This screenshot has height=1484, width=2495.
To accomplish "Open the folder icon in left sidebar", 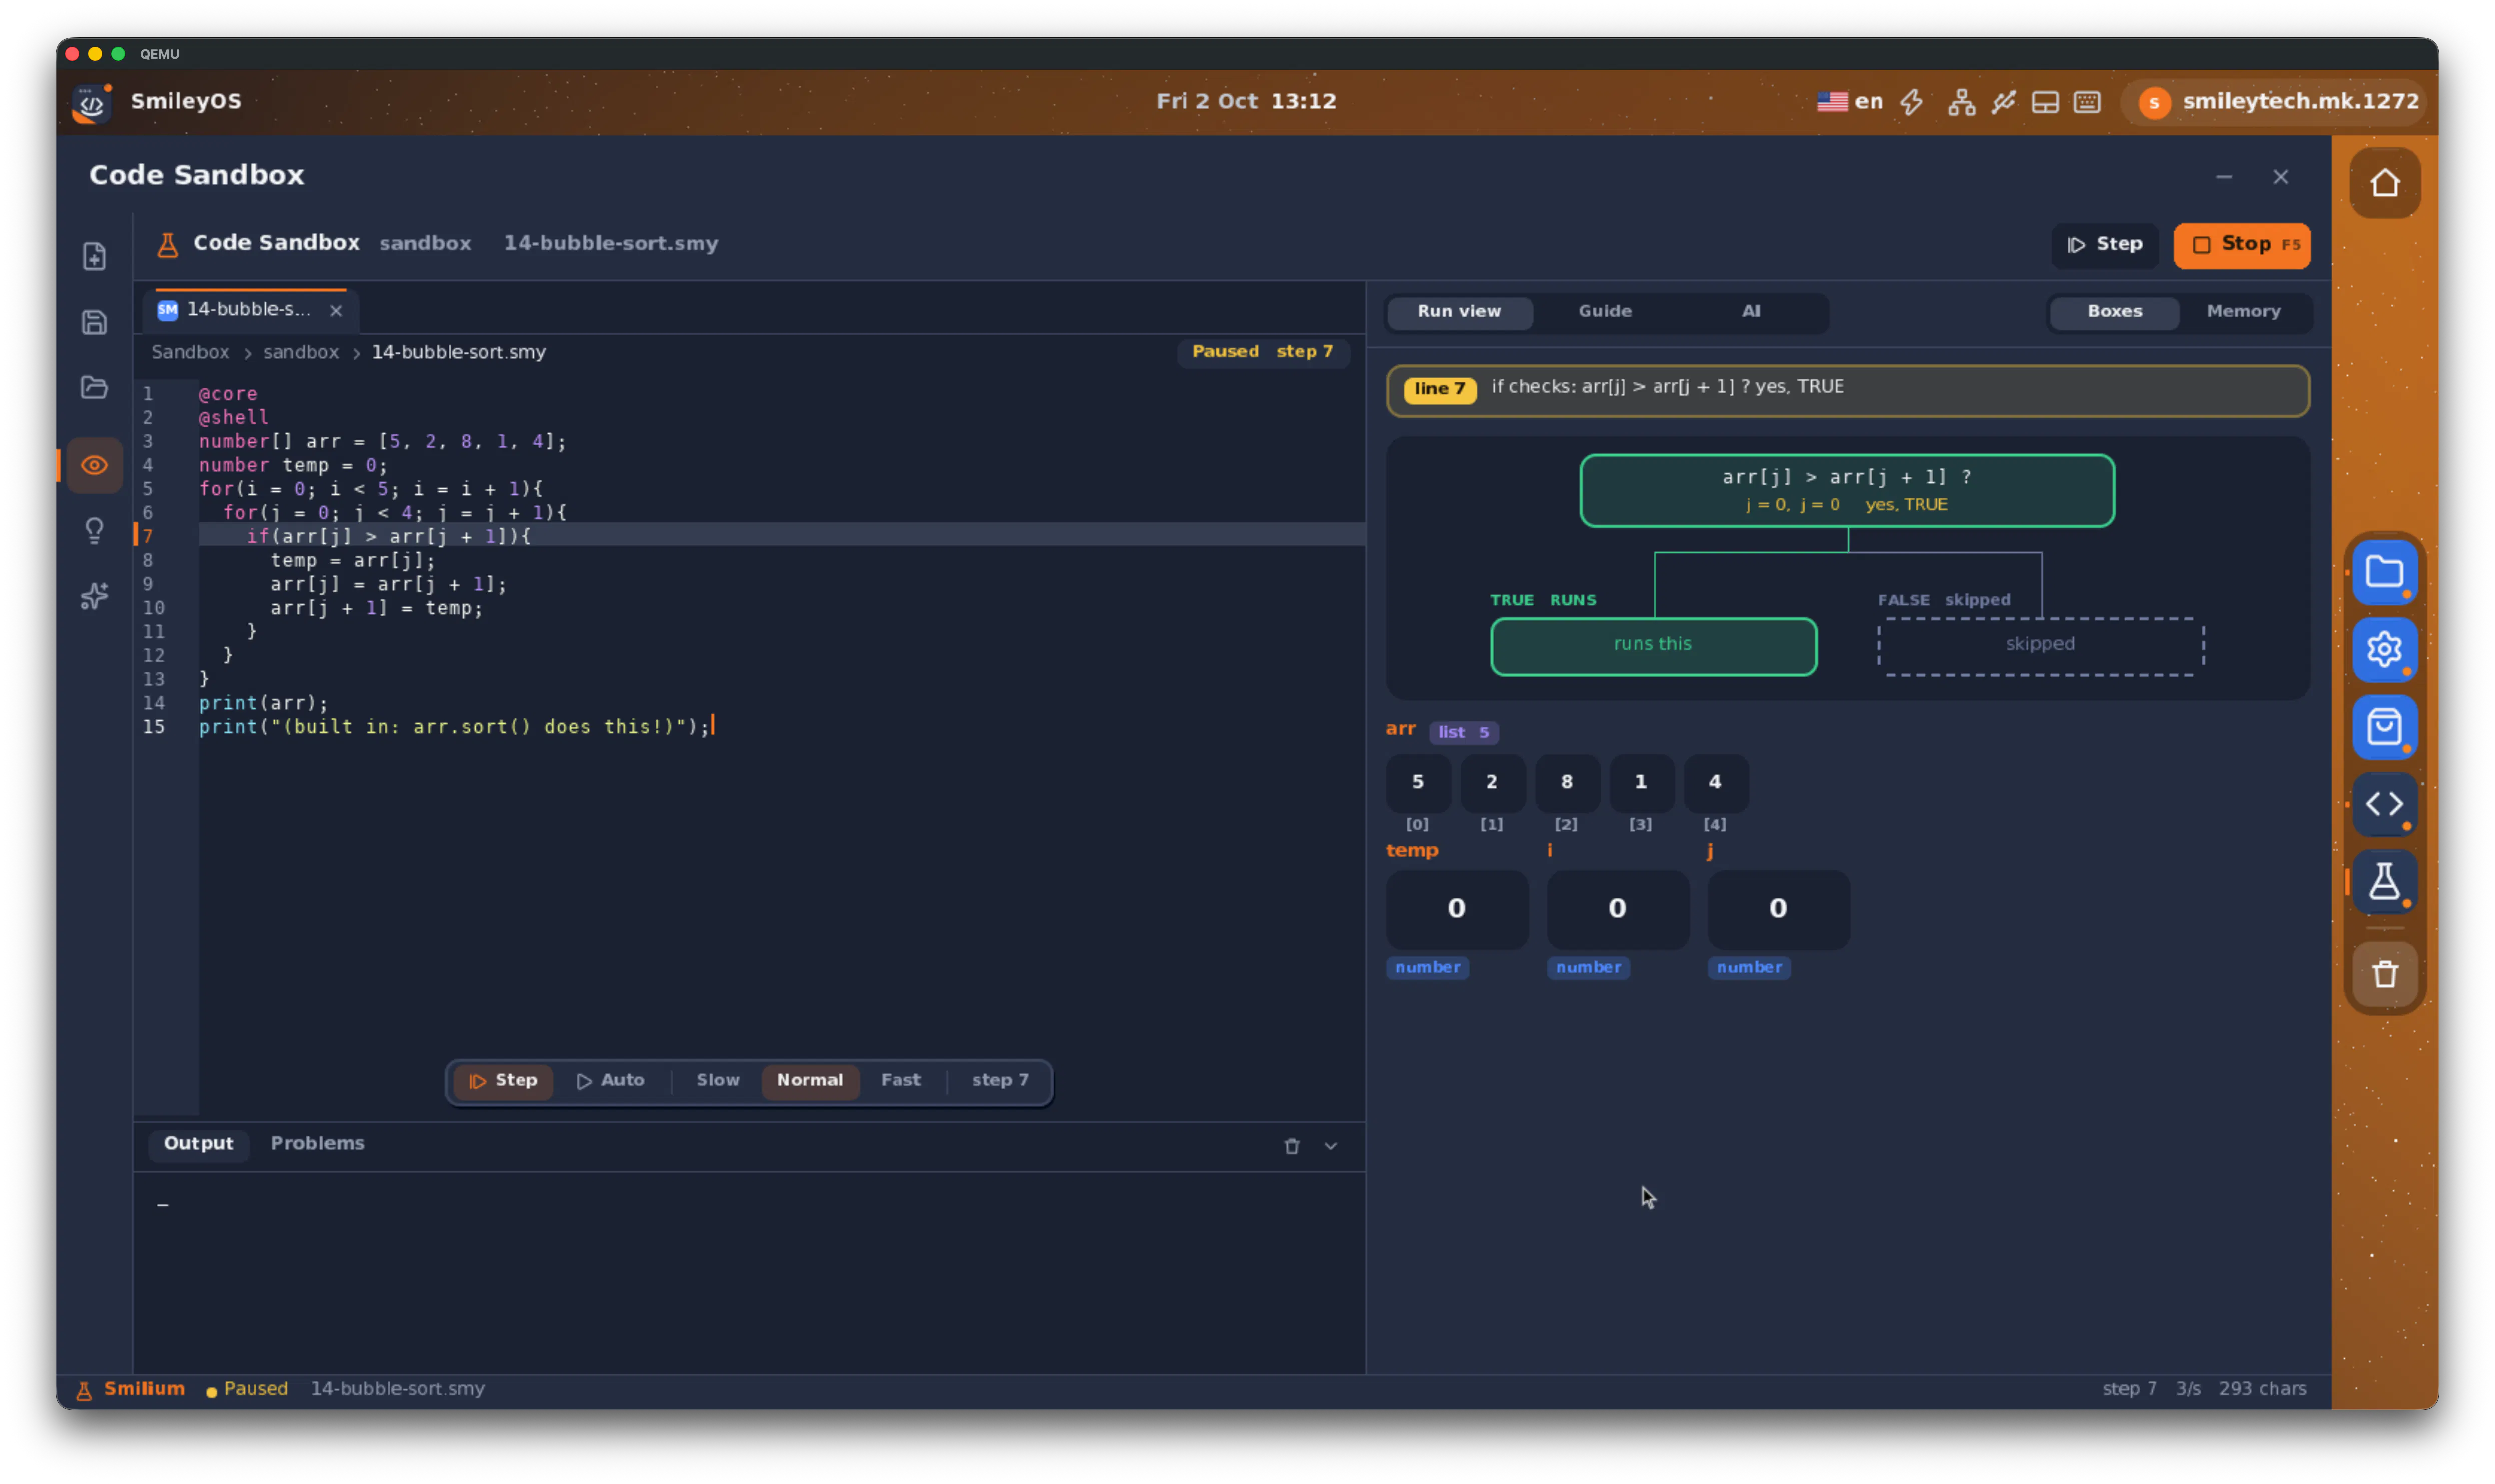I will (94, 387).
